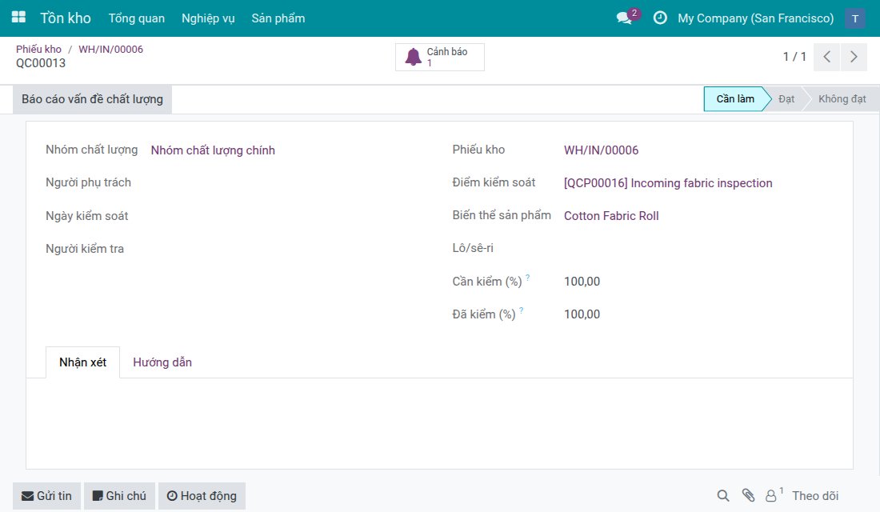Open the Tổng quan menu

(136, 18)
